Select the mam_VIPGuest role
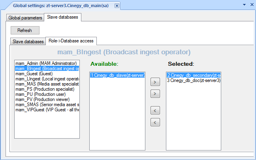 pyautogui.click(x=47, y=110)
